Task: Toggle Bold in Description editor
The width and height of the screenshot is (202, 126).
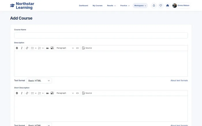Action: tap(17, 48)
